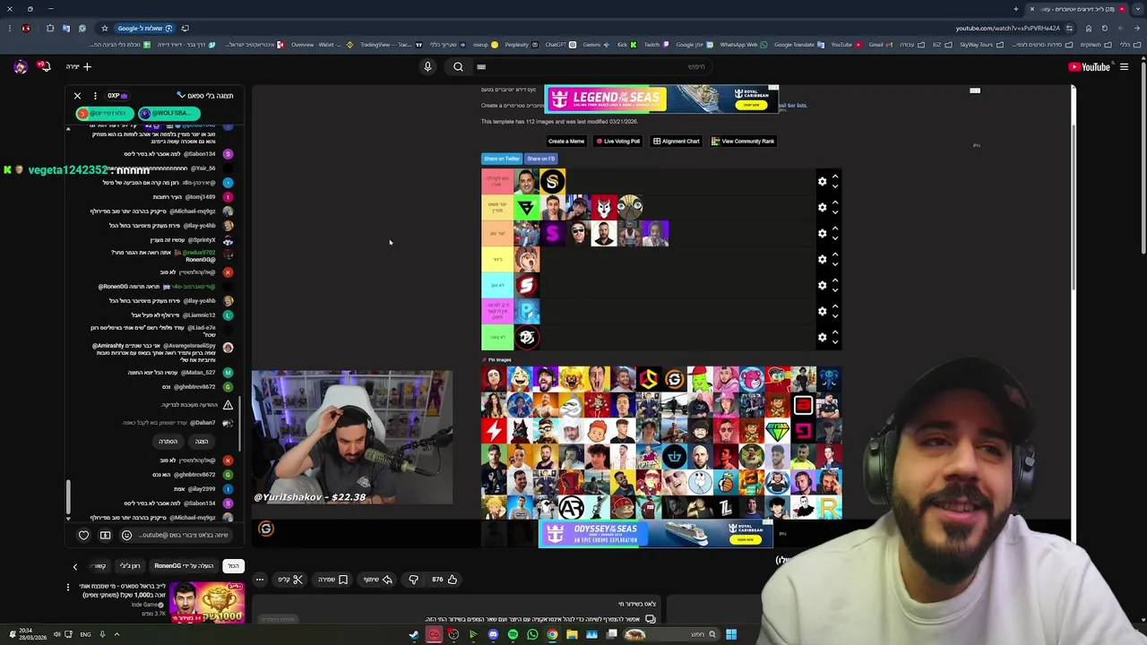Open the live chat three-dot options menu
1147x645 pixels.
[x=95, y=95]
